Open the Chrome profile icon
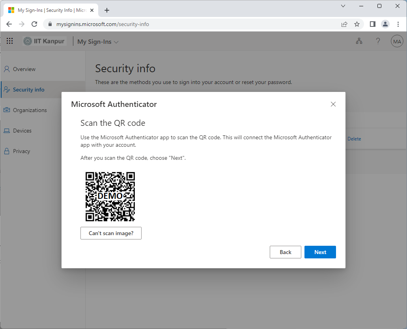407x329 pixels. [x=385, y=24]
